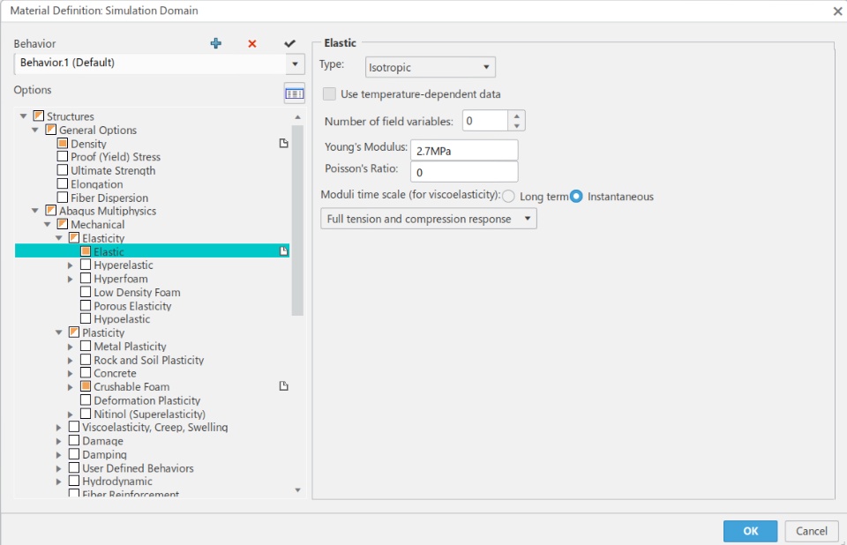Click the Poisson's Ratio input field
Image resolution: width=847 pixels, height=545 pixels.
tap(464, 172)
